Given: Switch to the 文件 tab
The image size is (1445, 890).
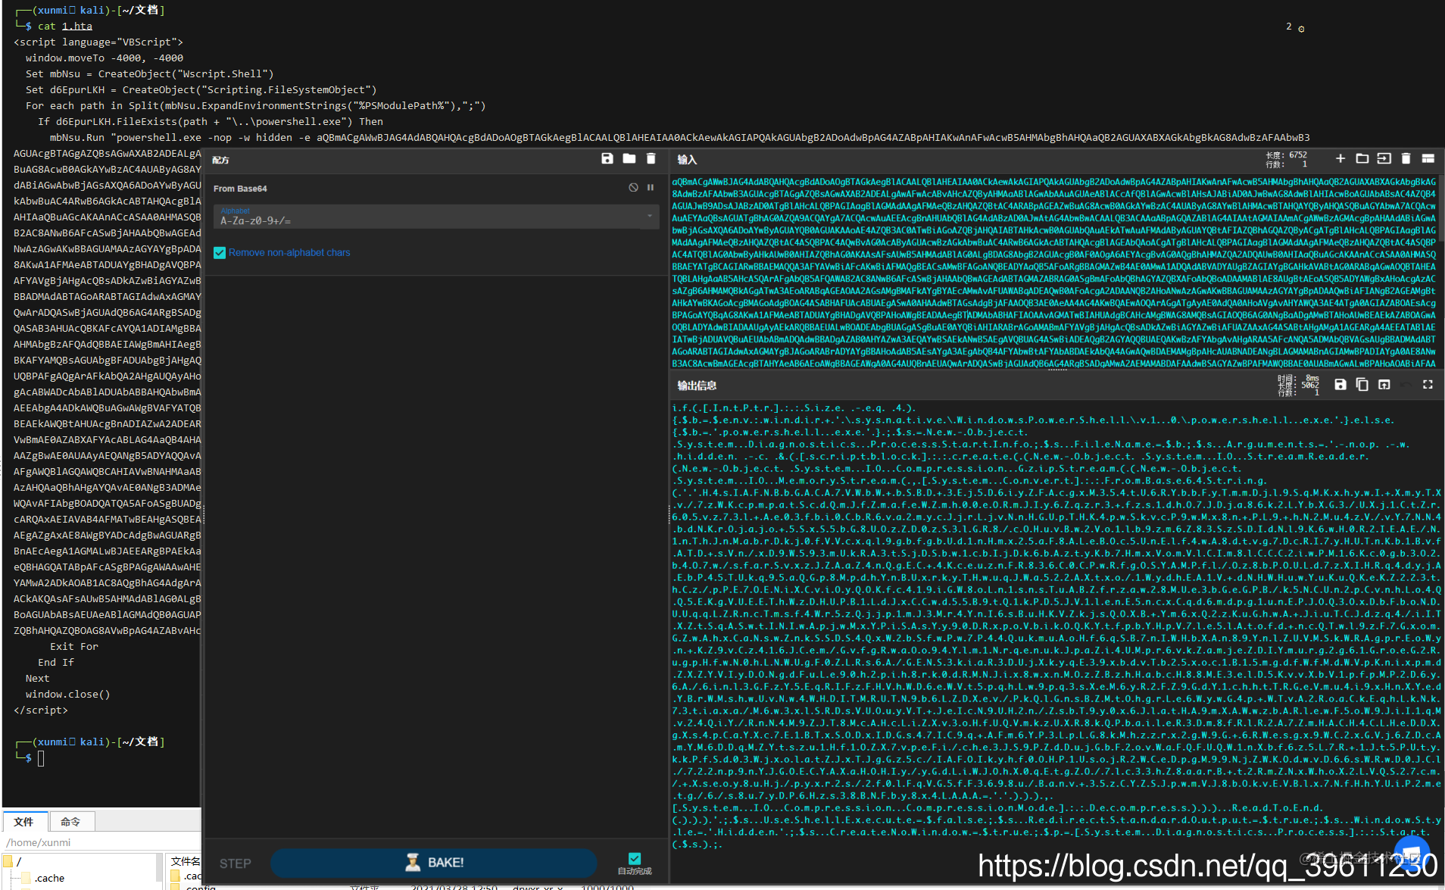Looking at the screenshot, I should (24, 822).
